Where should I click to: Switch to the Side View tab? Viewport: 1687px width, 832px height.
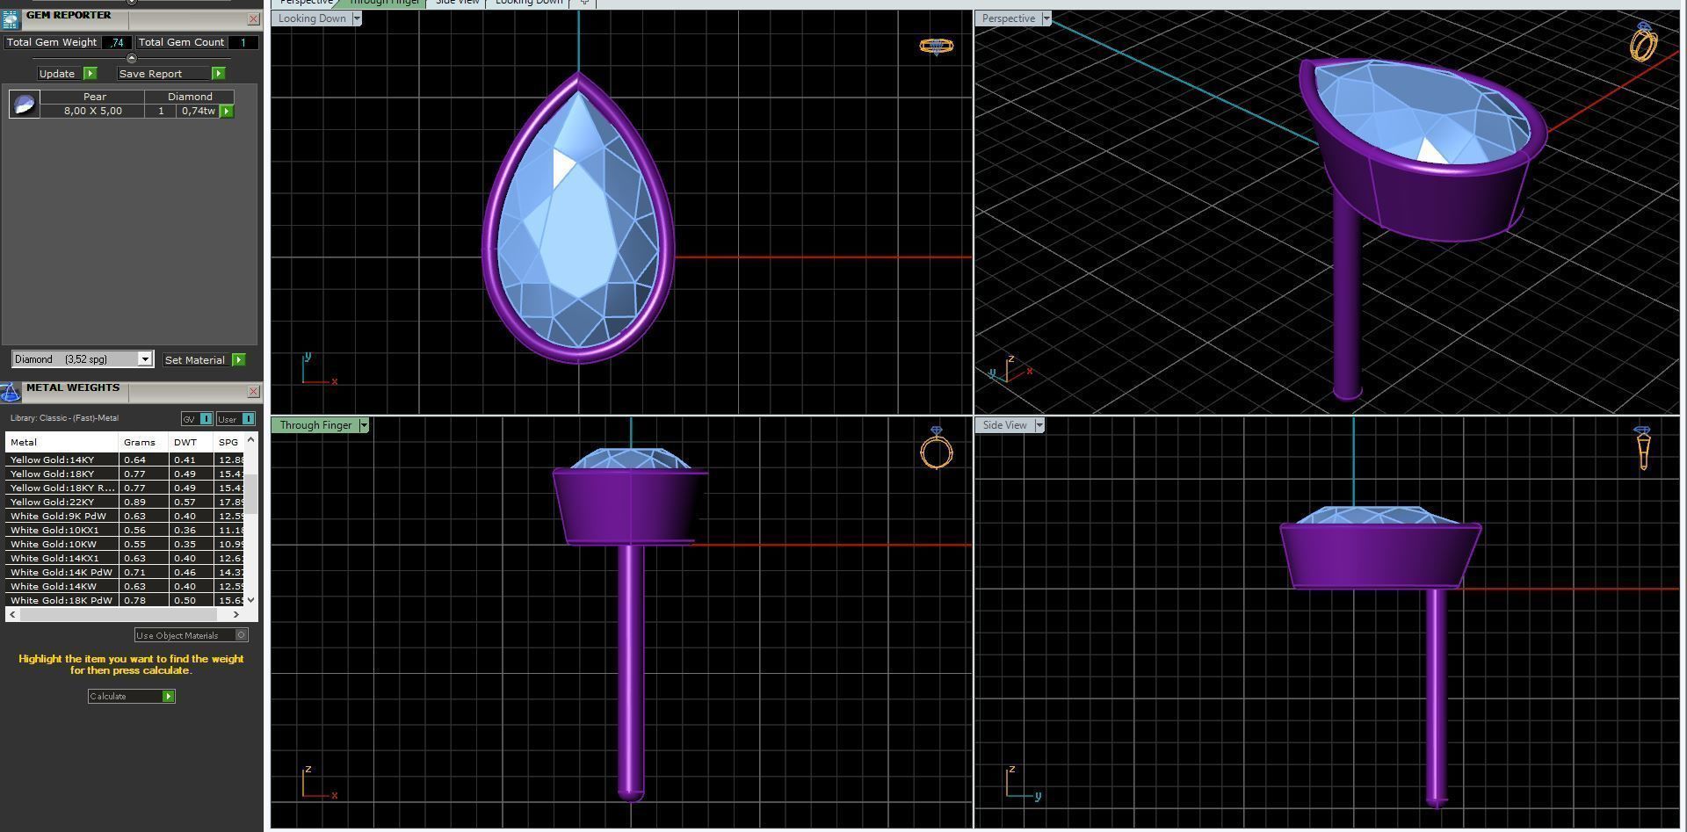pos(457,3)
